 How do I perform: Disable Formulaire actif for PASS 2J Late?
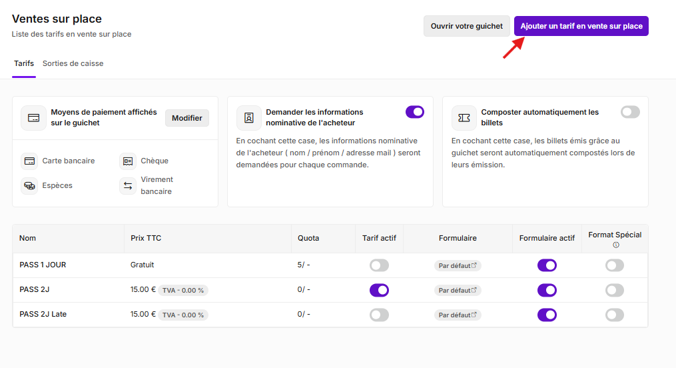[547, 315]
